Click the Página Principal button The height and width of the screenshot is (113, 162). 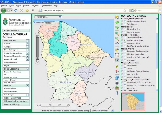tap(16, 31)
